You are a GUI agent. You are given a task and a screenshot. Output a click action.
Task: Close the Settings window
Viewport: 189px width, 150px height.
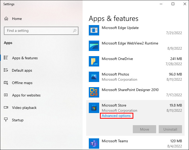[x=185, y=4]
